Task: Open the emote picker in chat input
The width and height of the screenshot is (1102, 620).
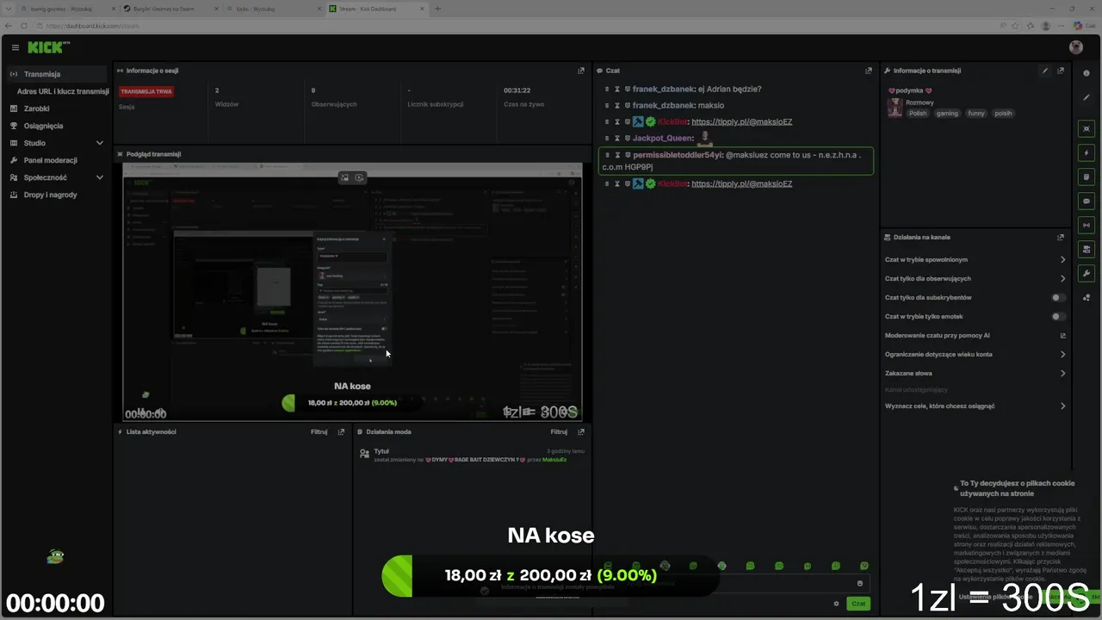Action: click(x=860, y=583)
